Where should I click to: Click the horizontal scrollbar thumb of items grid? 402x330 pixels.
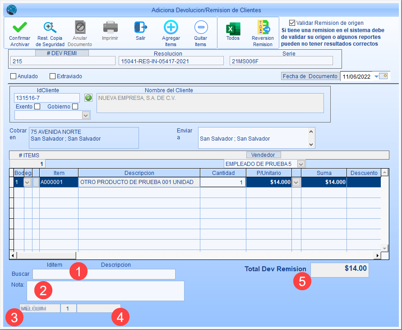[x=46, y=255]
